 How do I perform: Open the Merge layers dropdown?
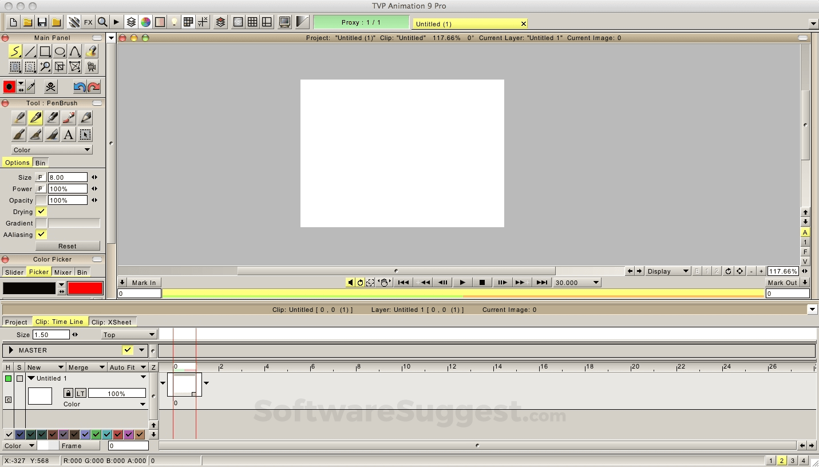pos(86,367)
